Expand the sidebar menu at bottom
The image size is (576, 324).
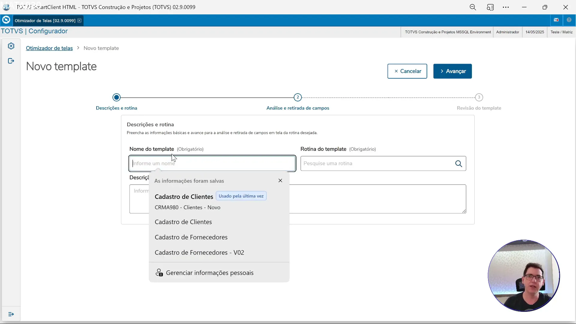coord(11,314)
